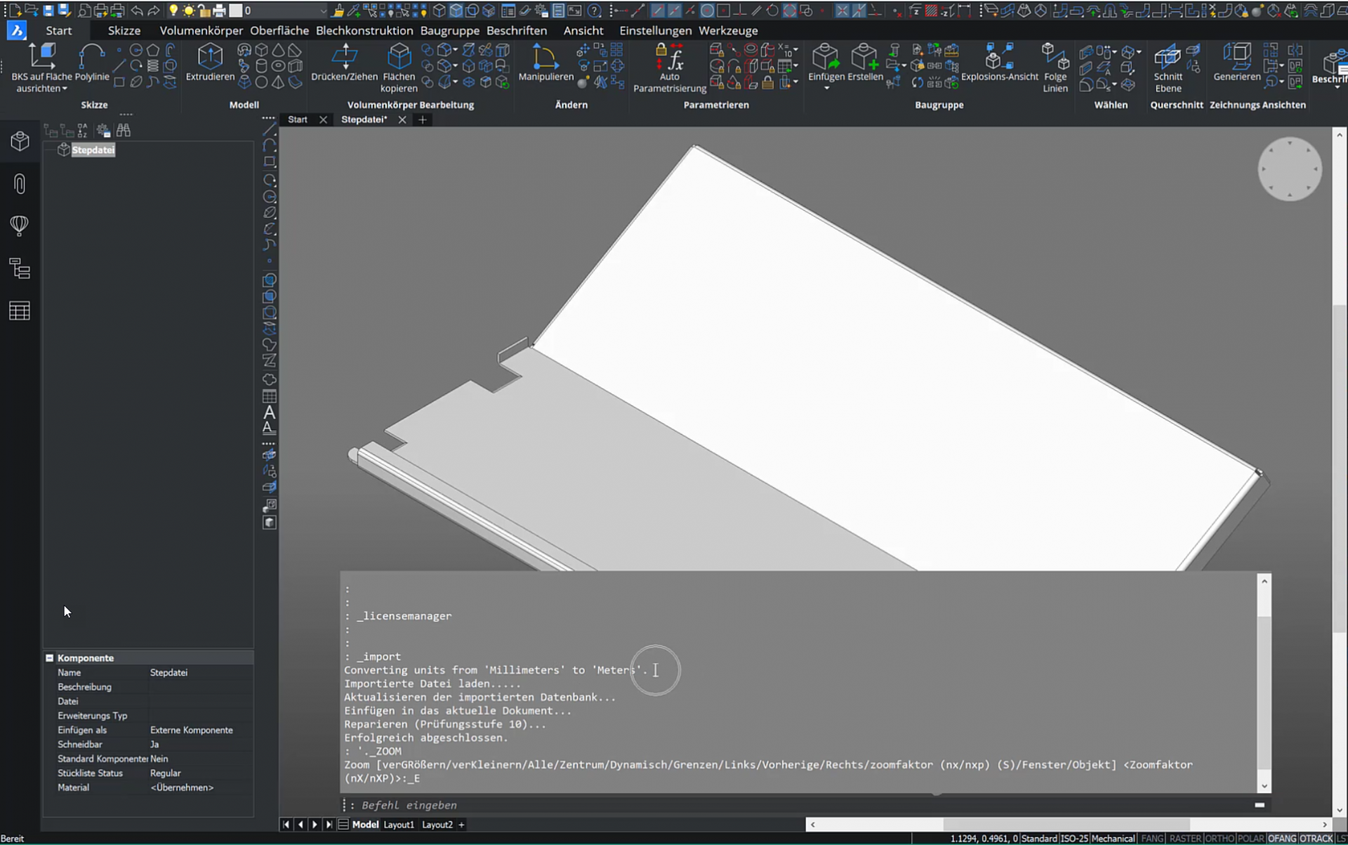Screen dimensions: 1348x845
Task: Expand the Beschriften panel dropdown arrow
Action: 1337,89
